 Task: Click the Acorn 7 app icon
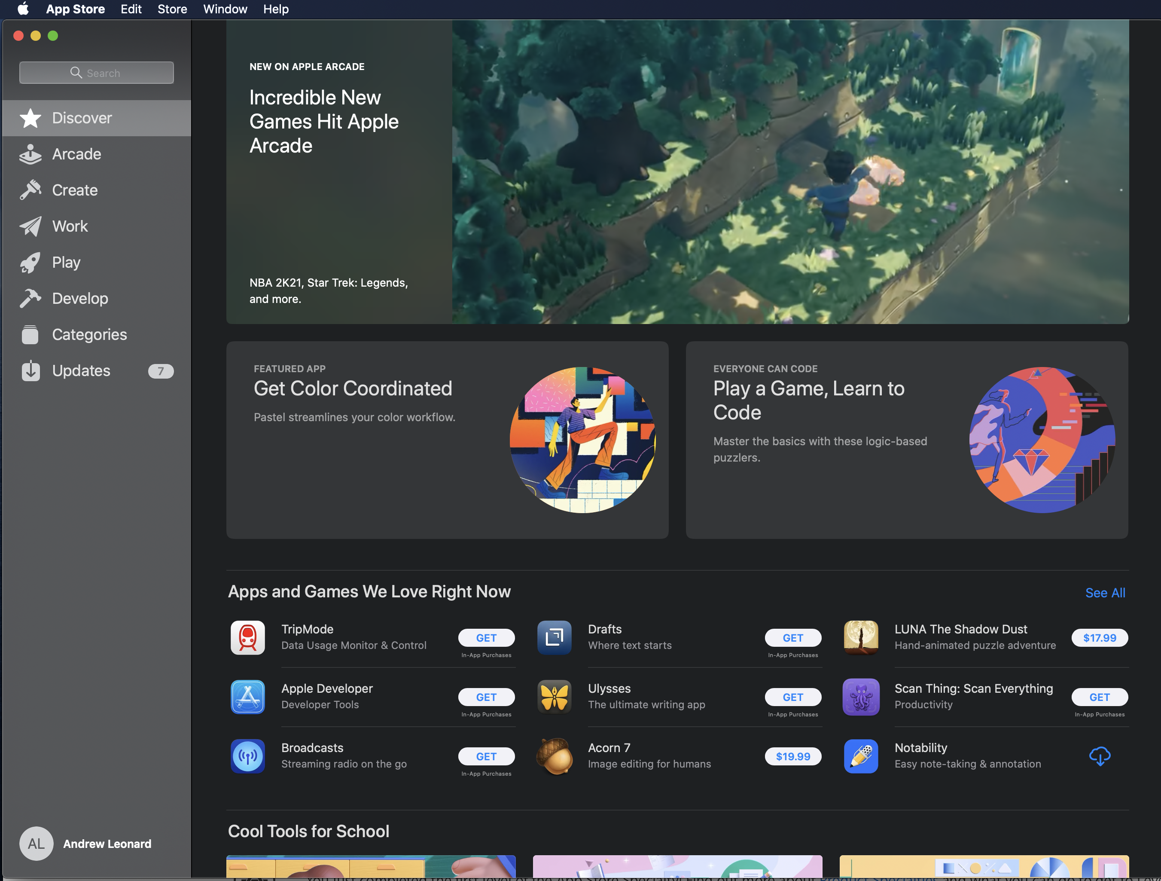tap(554, 756)
